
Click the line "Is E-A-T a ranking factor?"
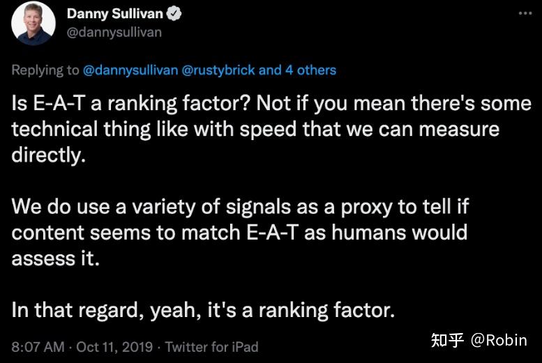(x=130, y=104)
